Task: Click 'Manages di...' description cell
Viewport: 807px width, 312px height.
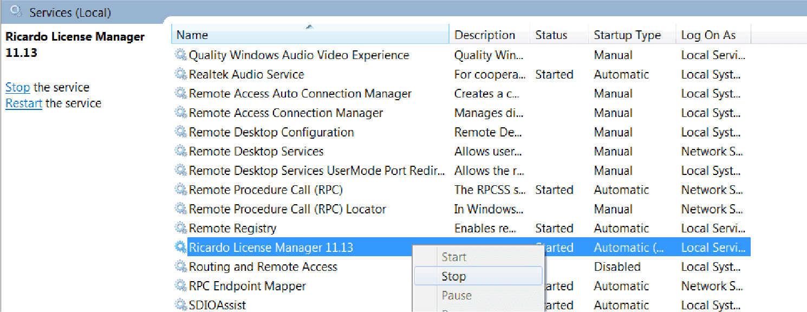Action: coord(489,113)
